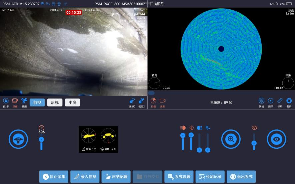This screenshot has height=184, width=295.
Task: Click the magnifier zoom-in round button
Action: (231, 139)
